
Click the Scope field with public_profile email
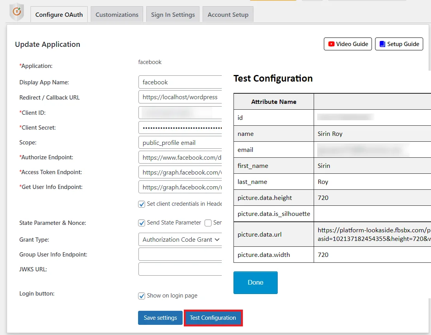pyautogui.click(x=180, y=143)
